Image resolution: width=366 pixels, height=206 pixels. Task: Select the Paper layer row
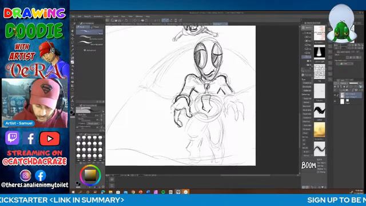(350, 101)
